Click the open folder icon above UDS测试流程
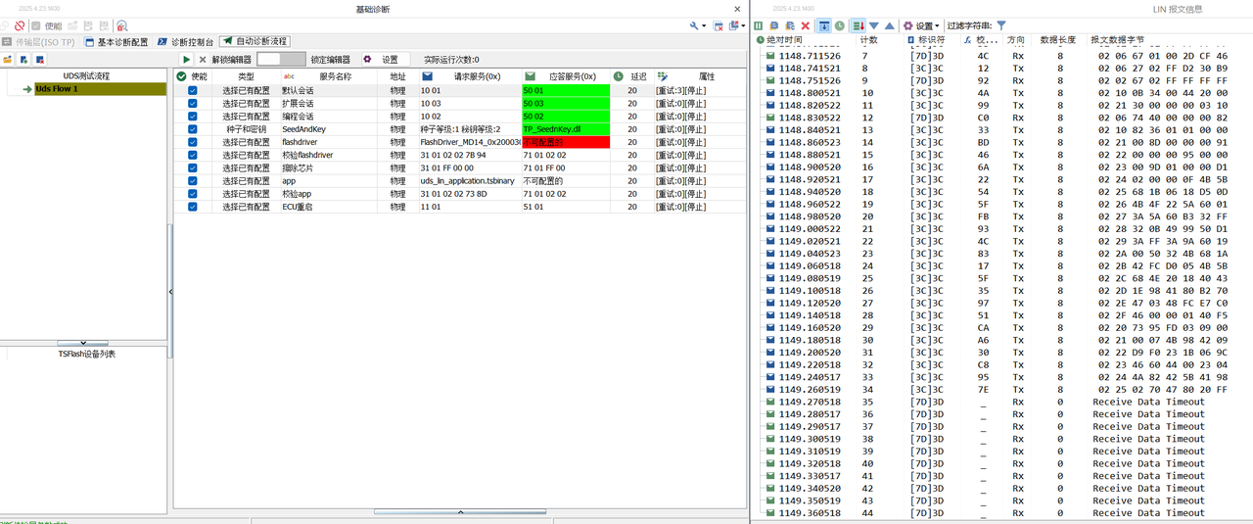 tap(8, 60)
